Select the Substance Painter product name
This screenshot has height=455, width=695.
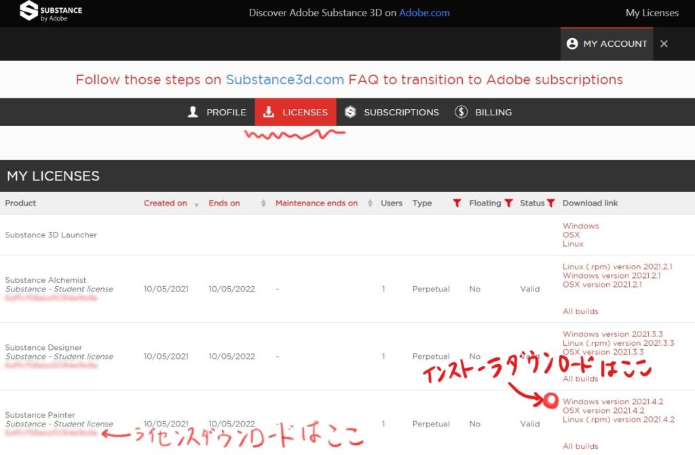[40, 415]
